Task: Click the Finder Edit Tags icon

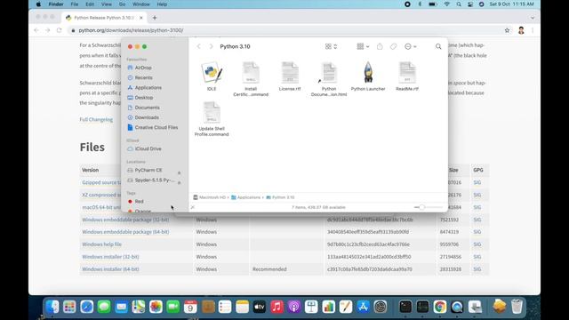Action: point(393,46)
